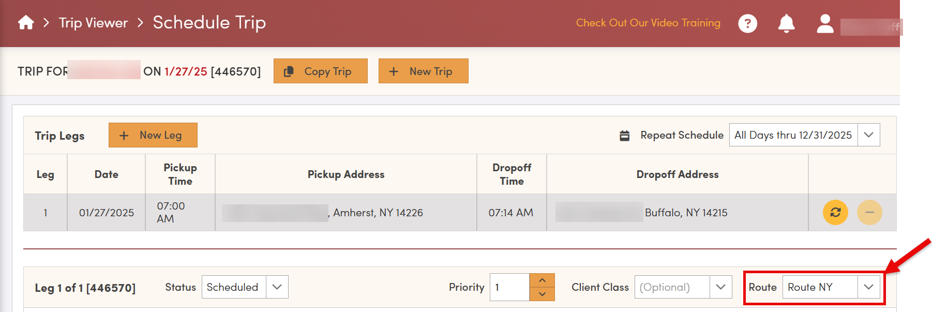Navigate to Trip Viewer breadcrumb
The width and height of the screenshot is (932, 312).
click(x=93, y=23)
